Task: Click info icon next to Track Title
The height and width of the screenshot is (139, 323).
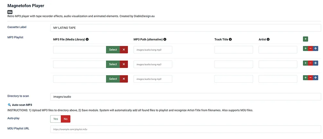Action: point(230,40)
